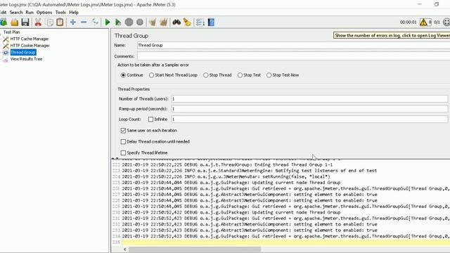Start the test without pauses
The image size is (450, 253).
[x=117, y=22]
